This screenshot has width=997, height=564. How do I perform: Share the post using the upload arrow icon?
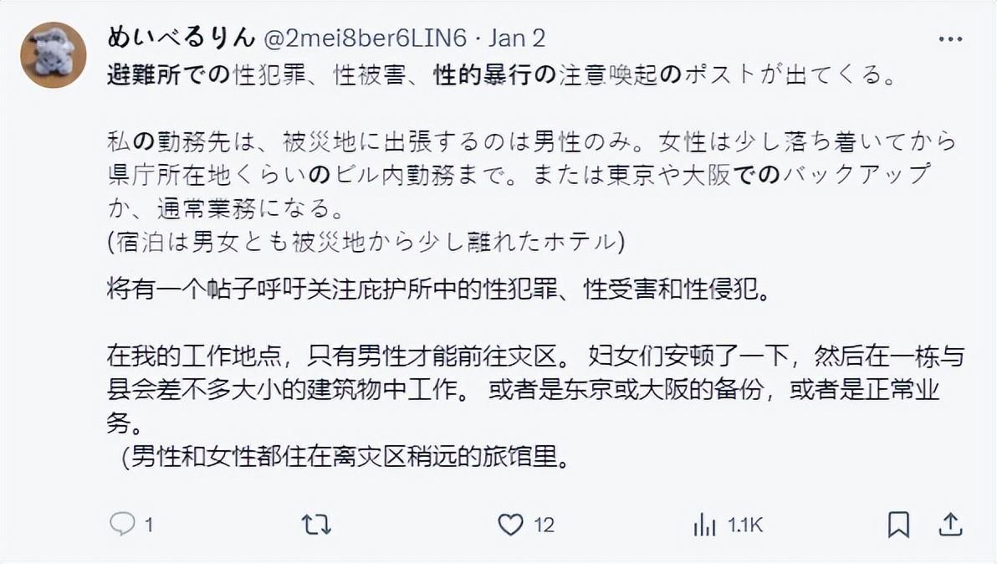tap(950, 525)
